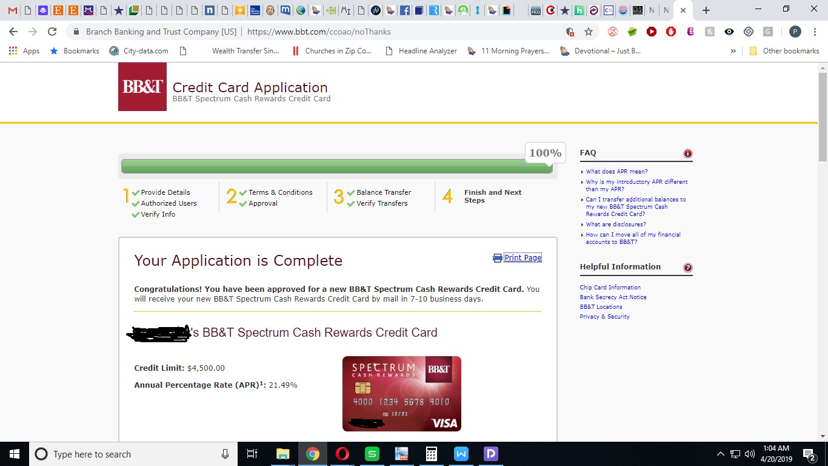Open the Windows notification center
The height and width of the screenshot is (466, 828).
[809, 454]
